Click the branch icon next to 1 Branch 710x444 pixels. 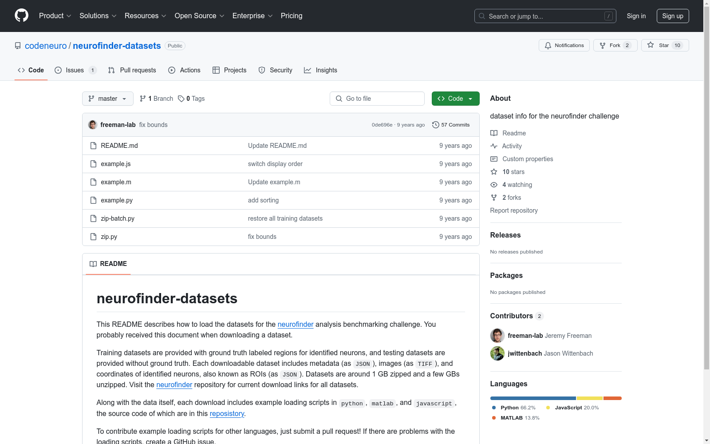[x=143, y=99]
